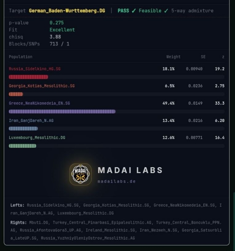Click the green Luxembourg weight bar
Image resolution: width=235 pixels, height=251 pixels.
[22, 146]
